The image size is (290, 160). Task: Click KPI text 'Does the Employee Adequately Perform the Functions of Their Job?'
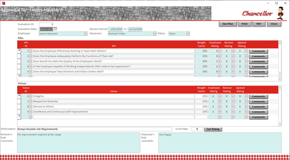tap(73, 56)
